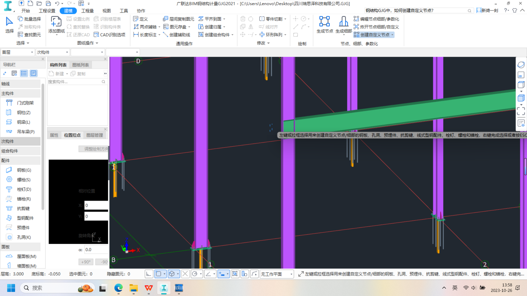Click the α rotation angle field
Screen dimensions: 527x296
[96, 250]
